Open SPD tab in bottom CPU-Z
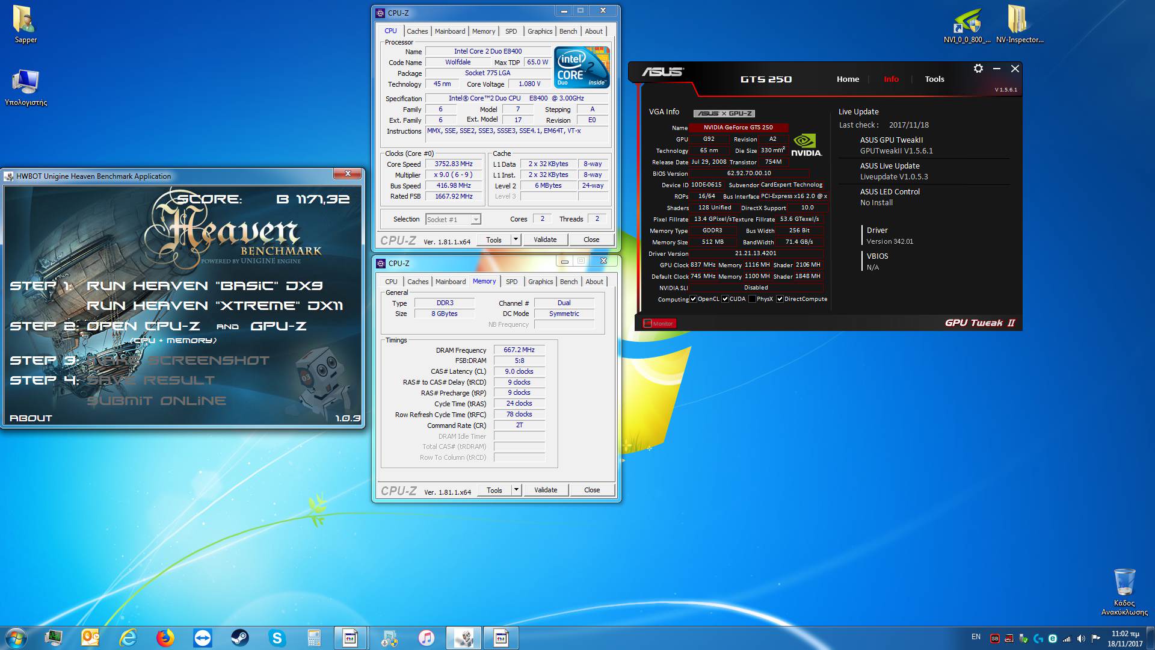 pos(511,282)
